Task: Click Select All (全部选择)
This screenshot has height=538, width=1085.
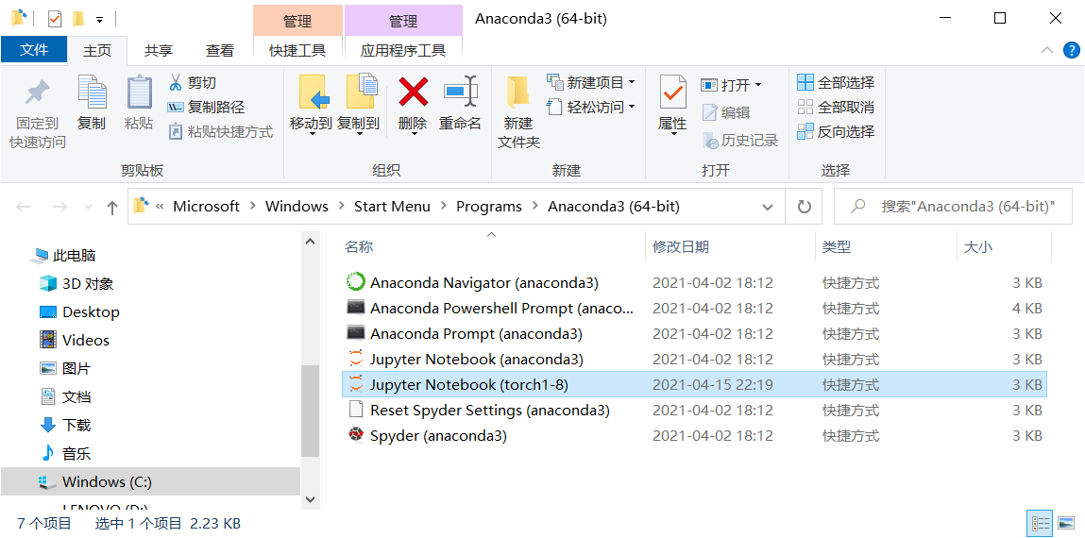Action: point(836,83)
